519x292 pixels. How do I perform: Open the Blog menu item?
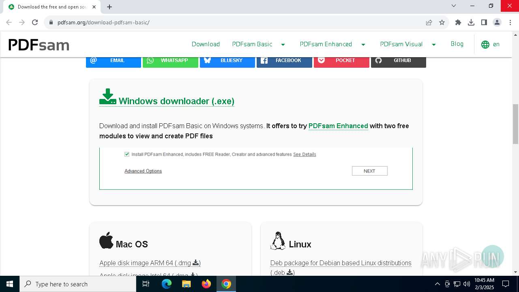click(457, 44)
